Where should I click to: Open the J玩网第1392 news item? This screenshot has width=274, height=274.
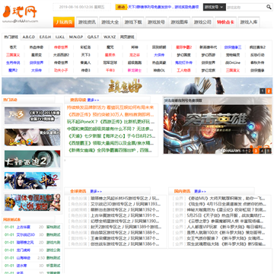[x=125, y=210]
